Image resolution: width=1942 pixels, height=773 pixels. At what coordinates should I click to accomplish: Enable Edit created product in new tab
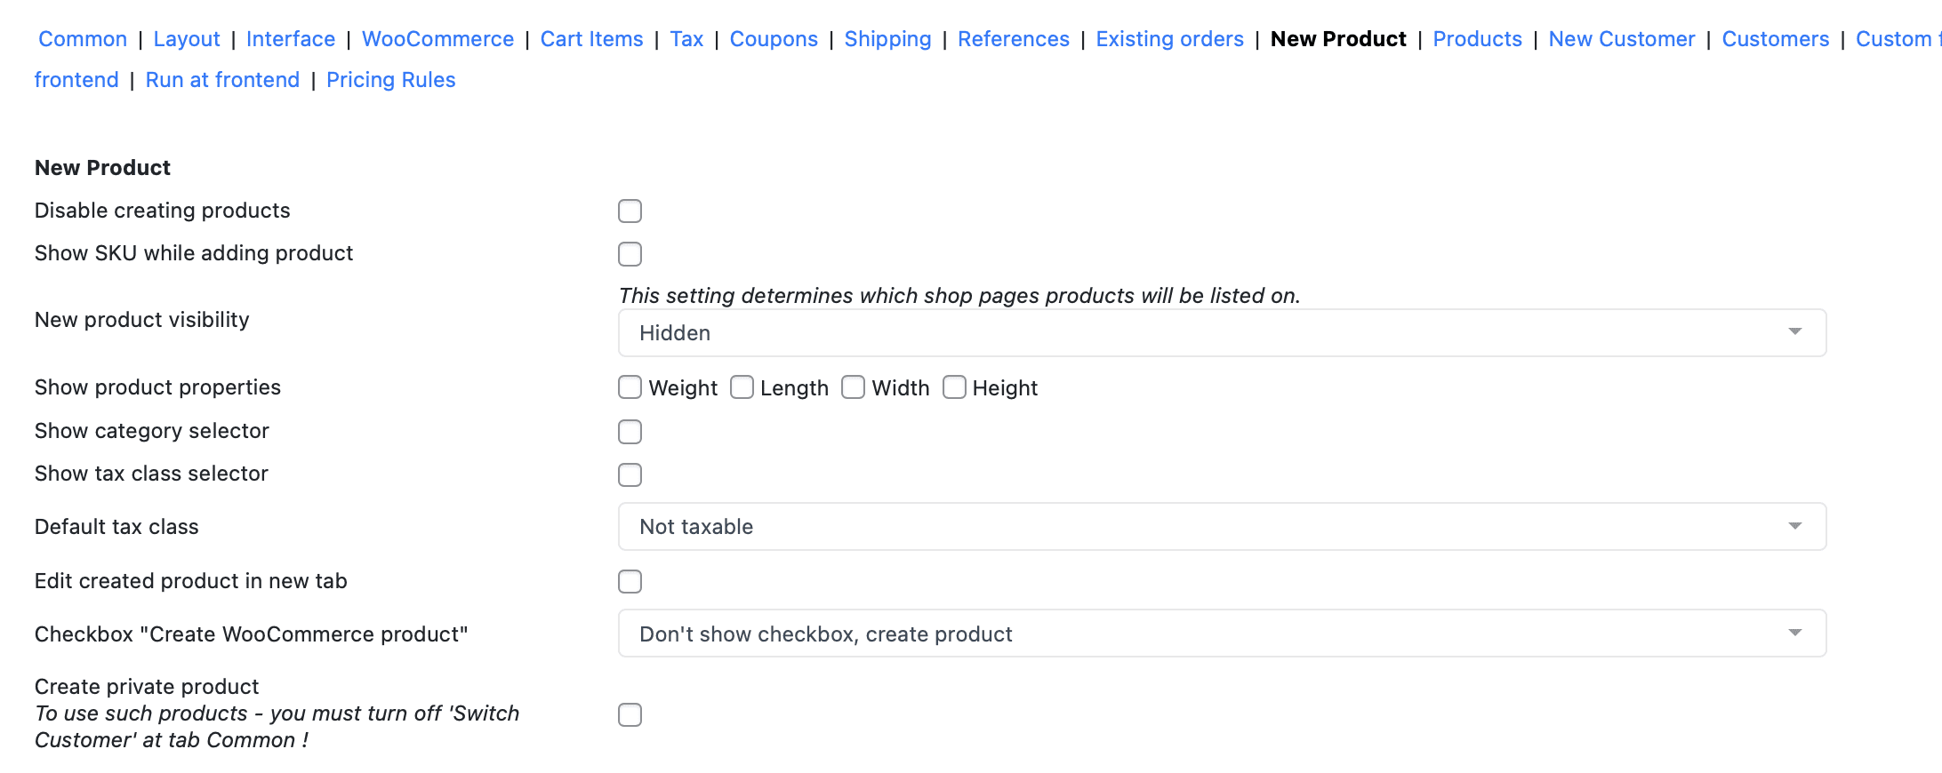pyautogui.click(x=630, y=581)
